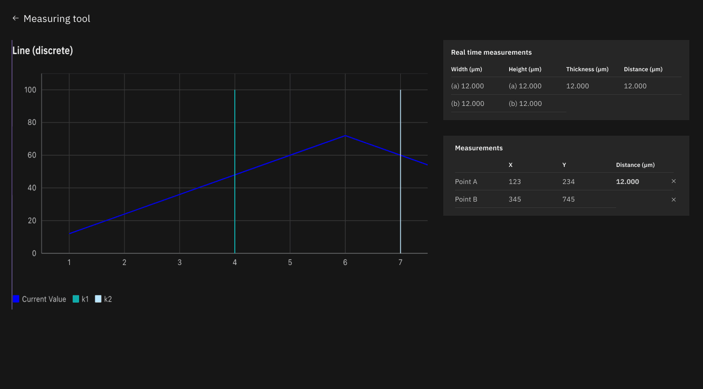Screen dimensions: 703x389
Task: Click the x-axis tick label 5
Action: [x=290, y=263]
